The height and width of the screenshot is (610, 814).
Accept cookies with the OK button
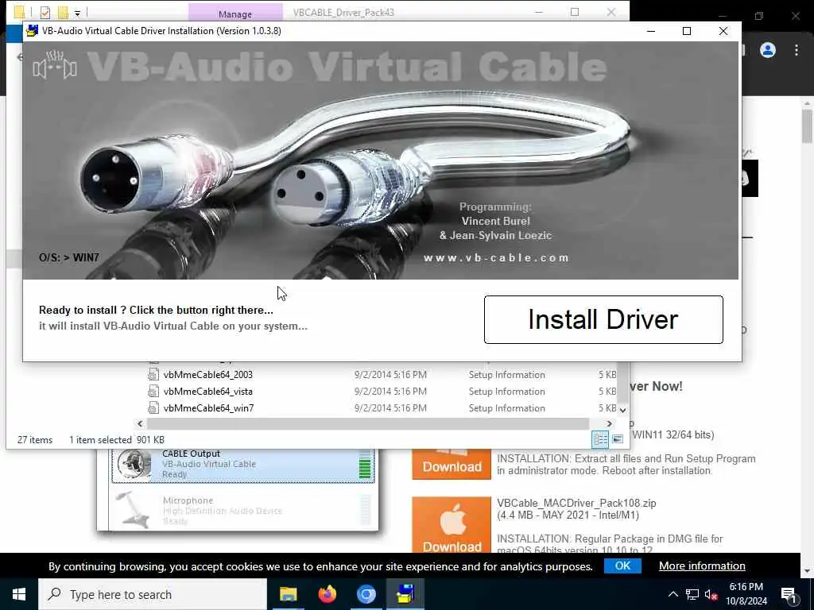click(622, 566)
